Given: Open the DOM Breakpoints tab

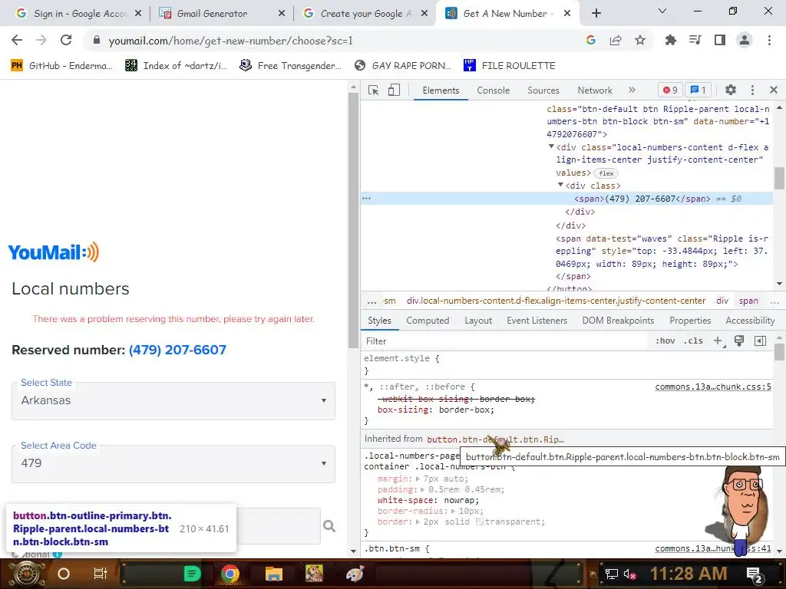Looking at the screenshot, I should click(x=618, y=321).
